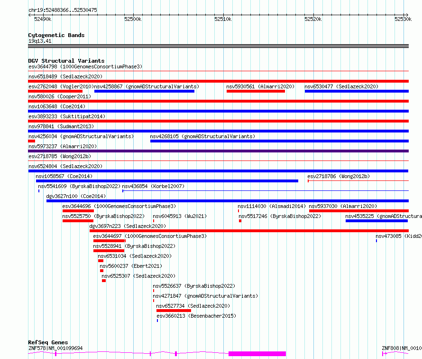The image size is (422, 359).
Task: Click the ZNF578|NM_001099694 gene label
Action: tap(55, 348)
